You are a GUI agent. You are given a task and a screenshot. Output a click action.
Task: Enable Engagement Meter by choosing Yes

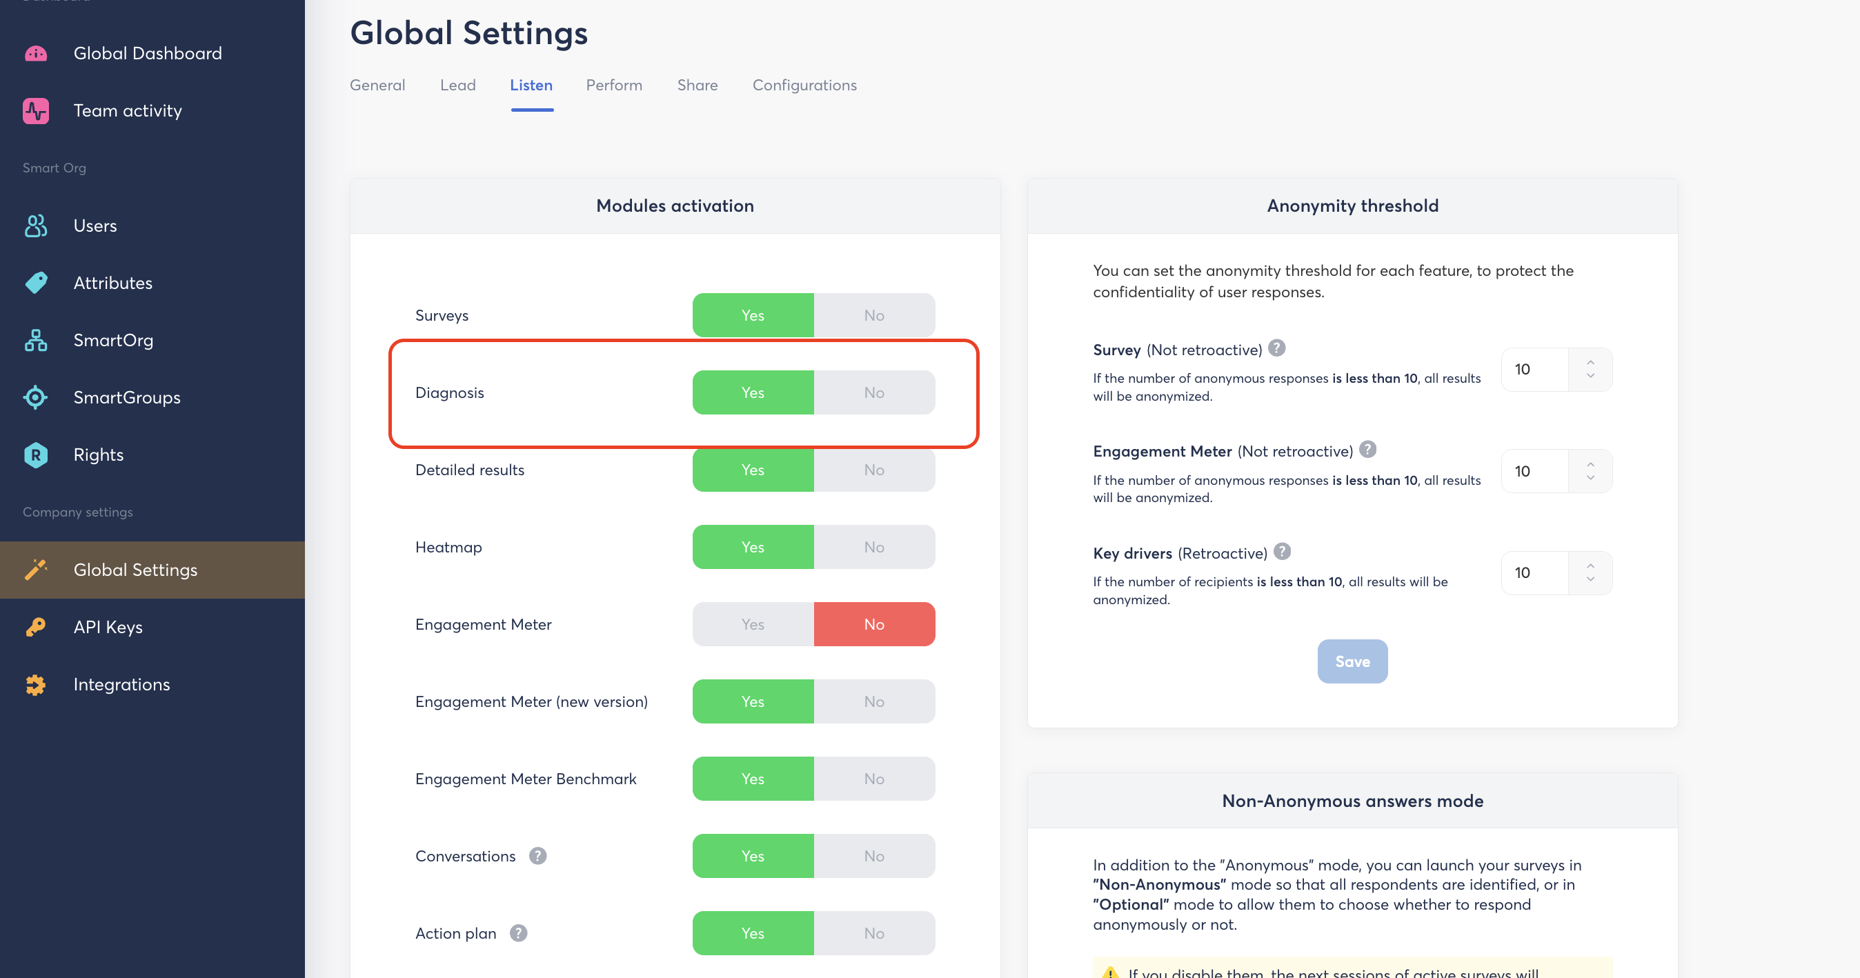753,624
